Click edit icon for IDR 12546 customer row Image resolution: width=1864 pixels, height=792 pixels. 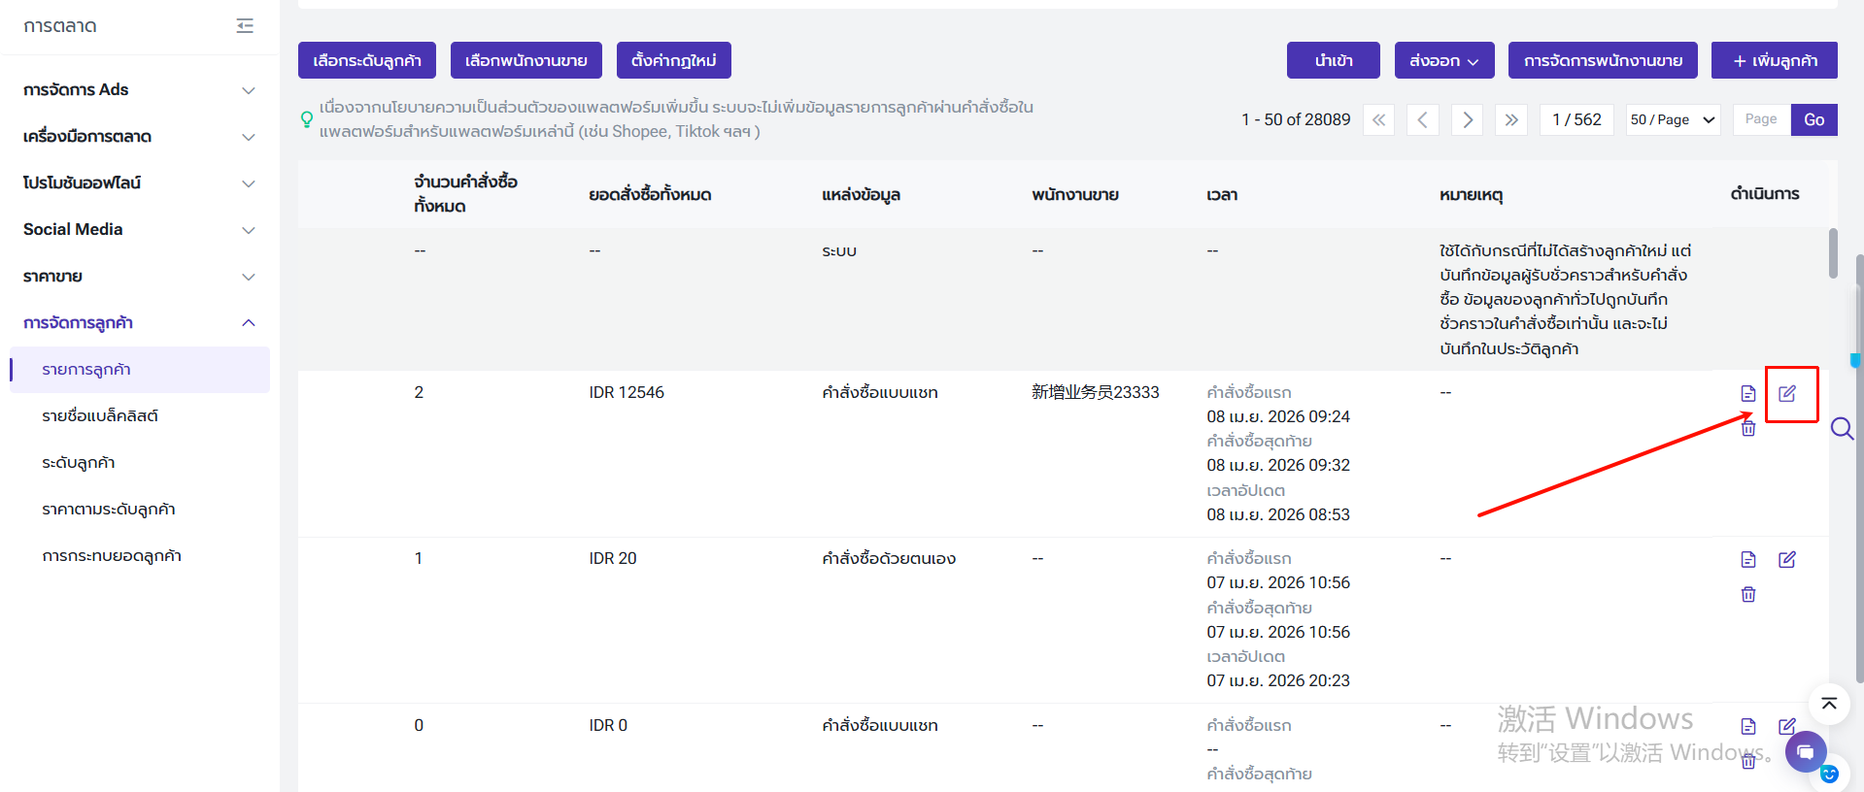(1786, 393)
